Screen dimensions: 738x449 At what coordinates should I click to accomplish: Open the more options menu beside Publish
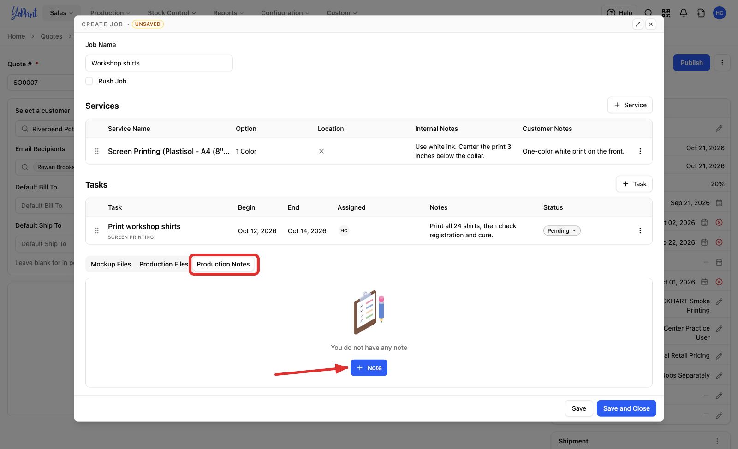coord(722,63)
